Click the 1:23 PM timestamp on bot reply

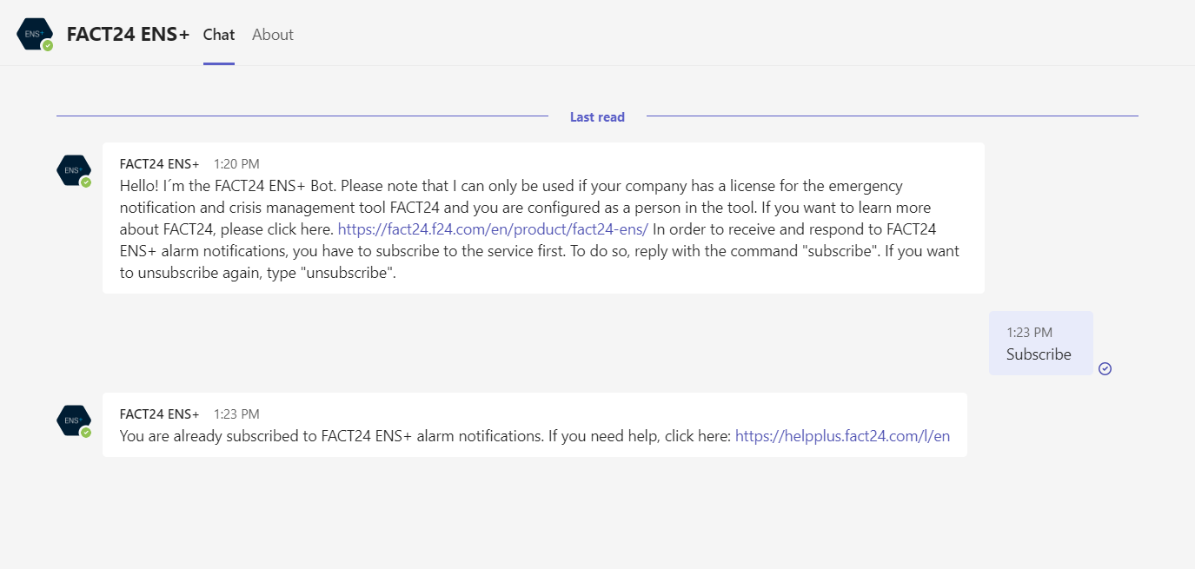(x=236, y=414)
